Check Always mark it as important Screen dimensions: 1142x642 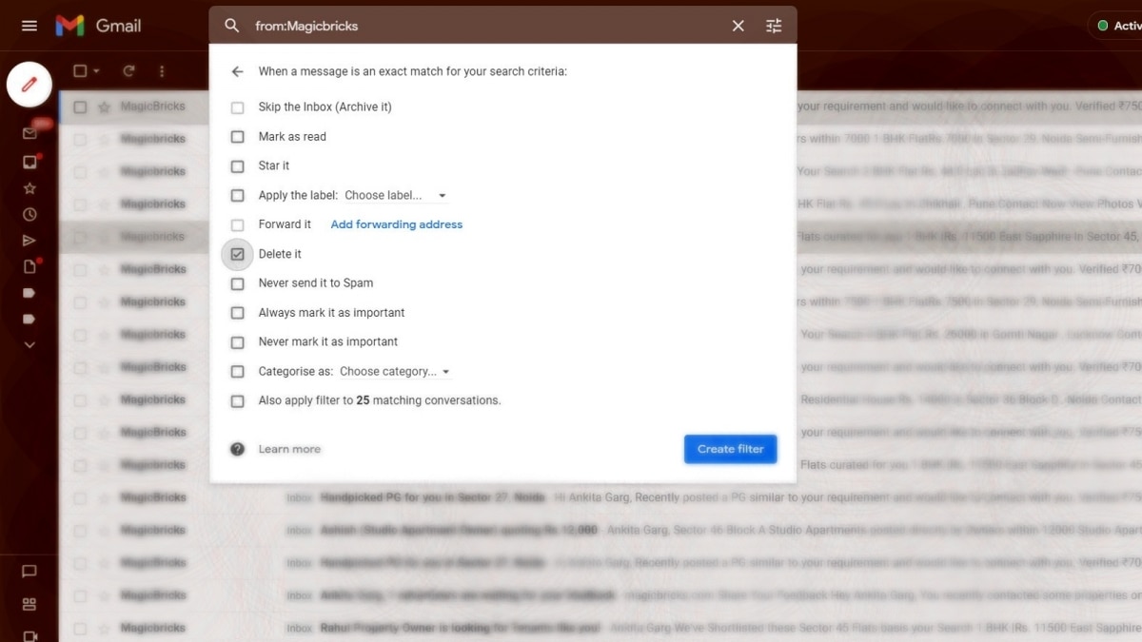tap(238, 313)
